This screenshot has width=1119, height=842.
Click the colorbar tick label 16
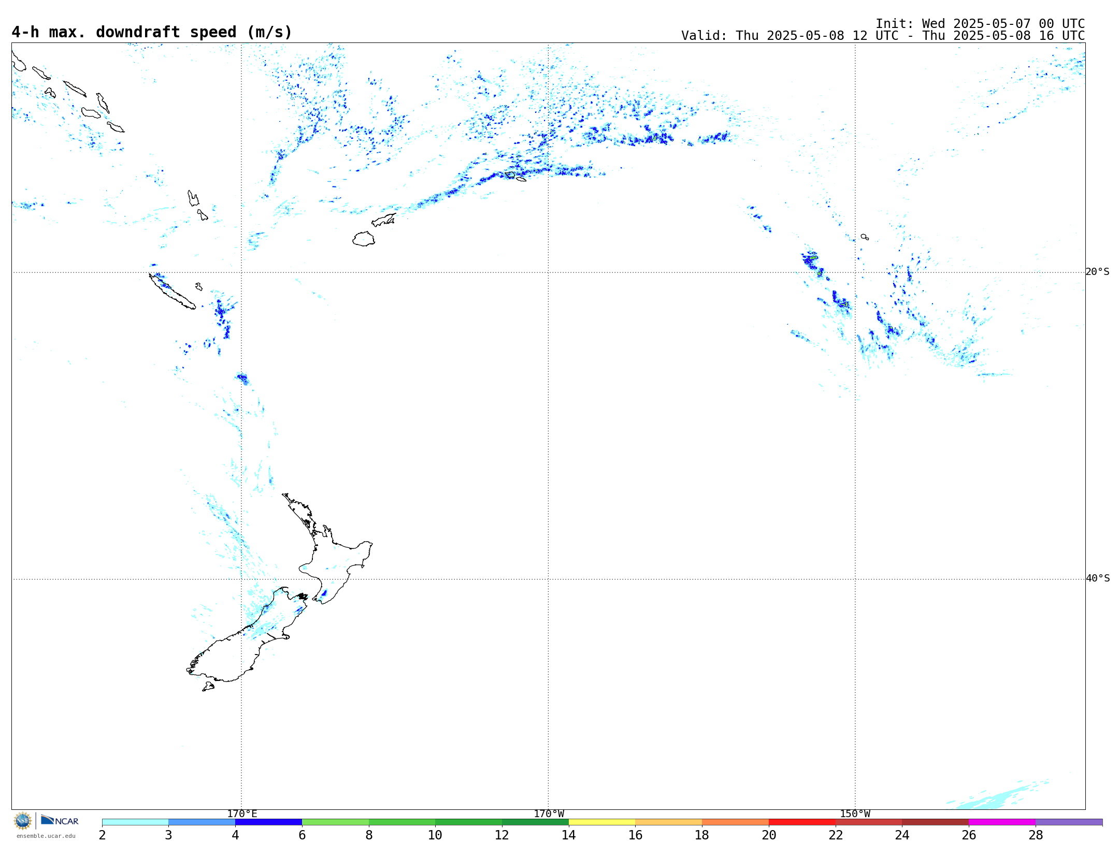pos(636,835)
